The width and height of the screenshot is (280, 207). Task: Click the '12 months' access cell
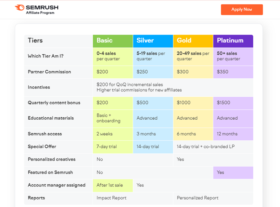pos(233,134)
